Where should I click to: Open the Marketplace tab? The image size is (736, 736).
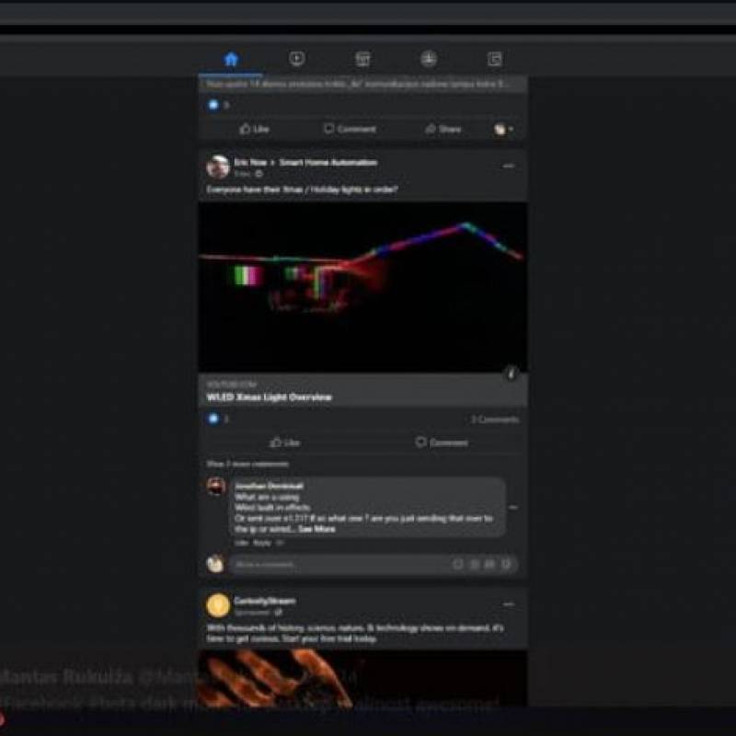click(x=362, y=59)
